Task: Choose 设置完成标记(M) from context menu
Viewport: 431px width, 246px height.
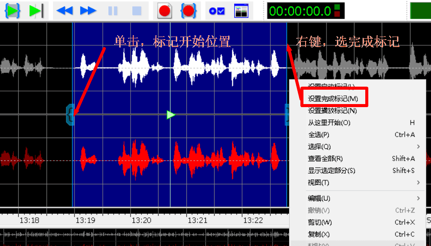Action: click(x=333, y=99)
